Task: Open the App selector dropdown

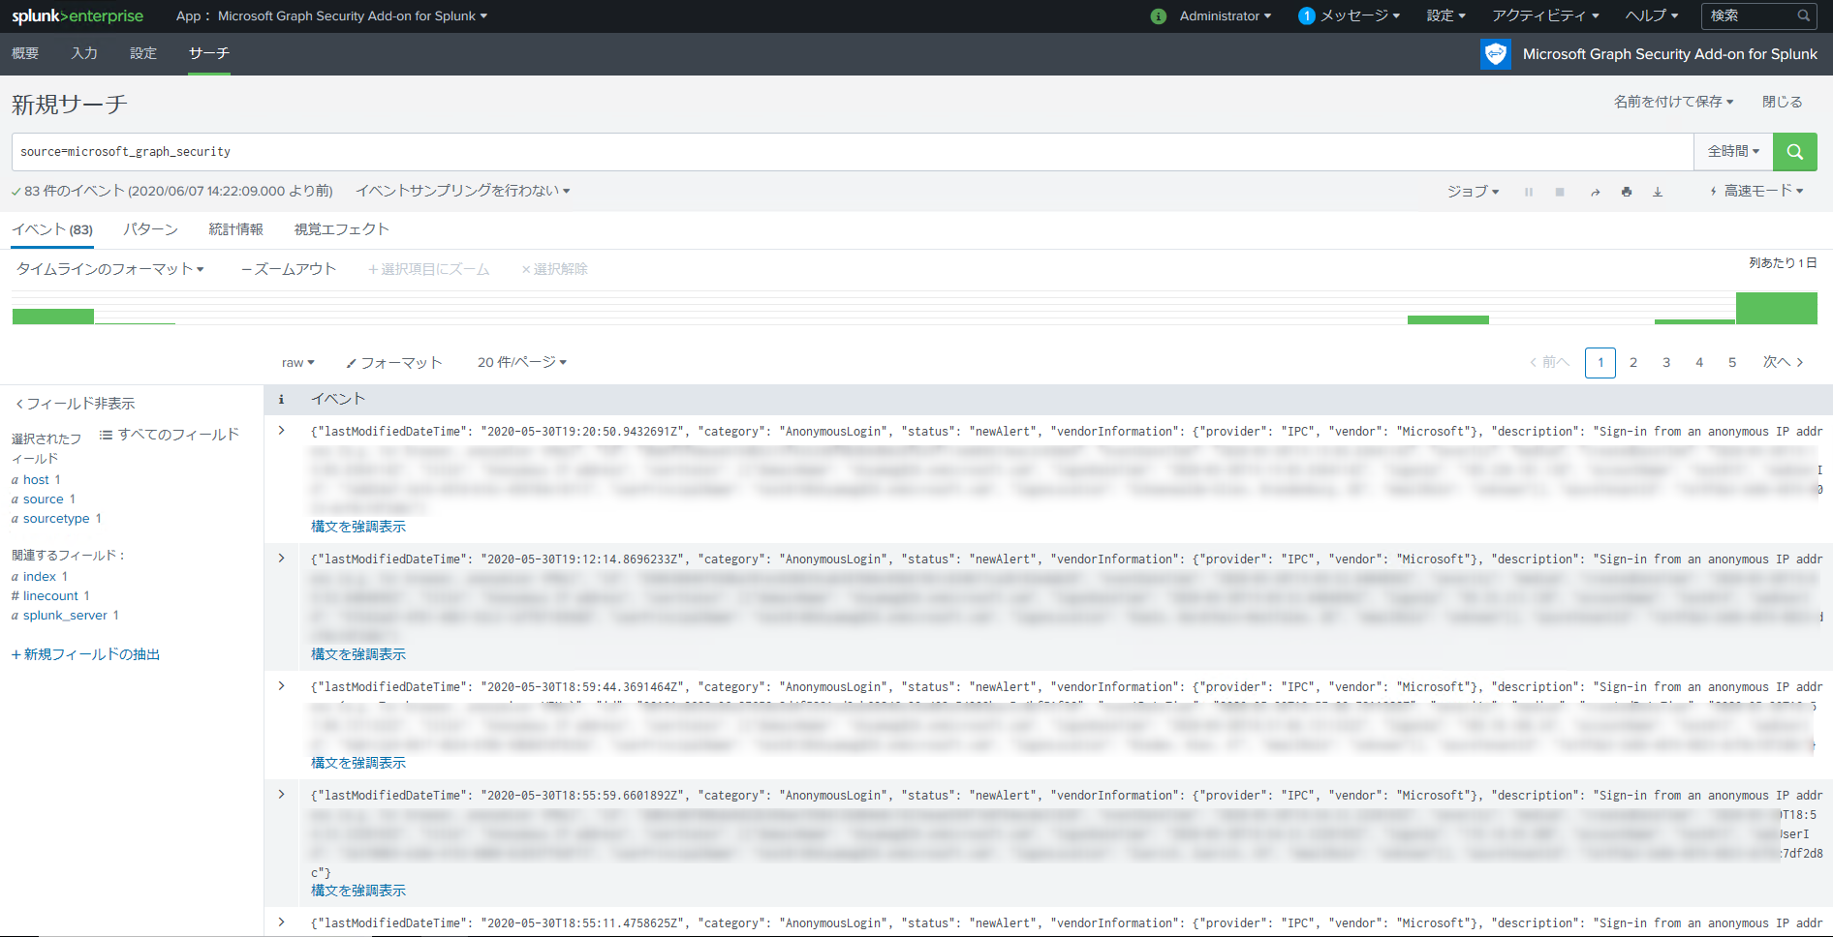Action: click(x=331, y=16)
